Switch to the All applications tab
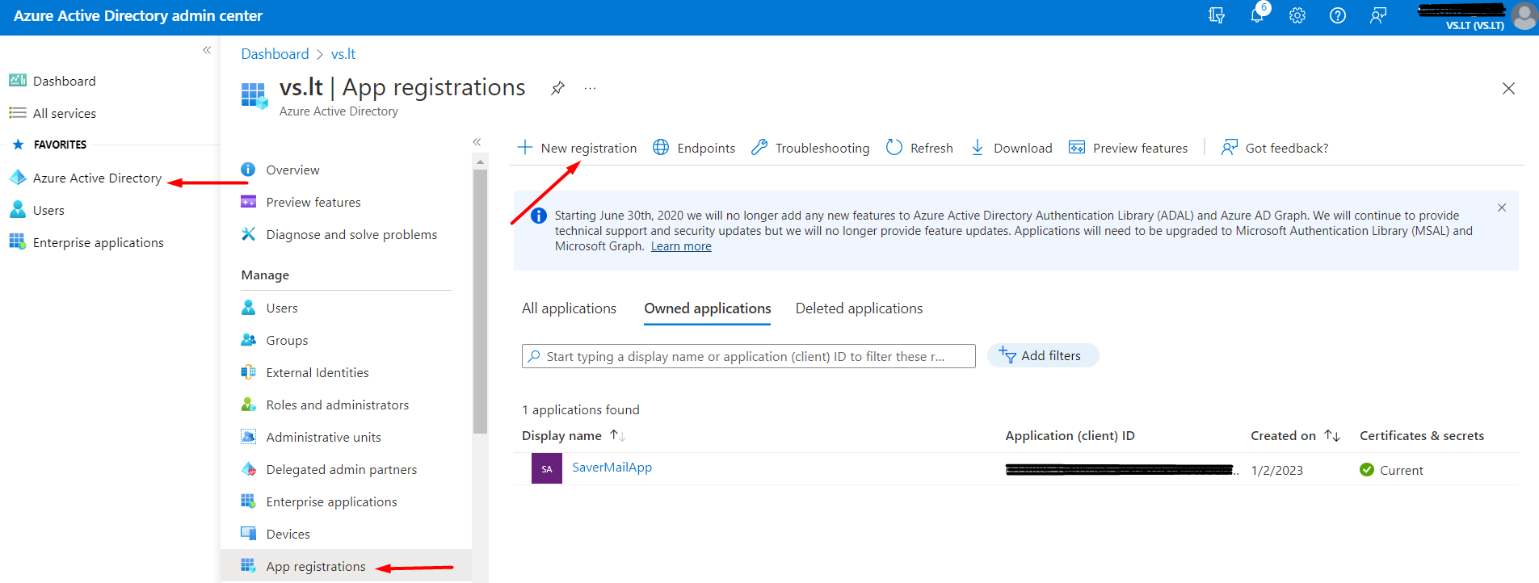The height and width of the screenshot is (583, 1539). (x=569, y=308)
